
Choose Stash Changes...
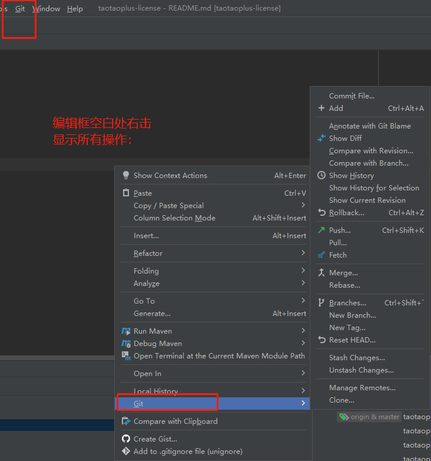pos(357,357)
